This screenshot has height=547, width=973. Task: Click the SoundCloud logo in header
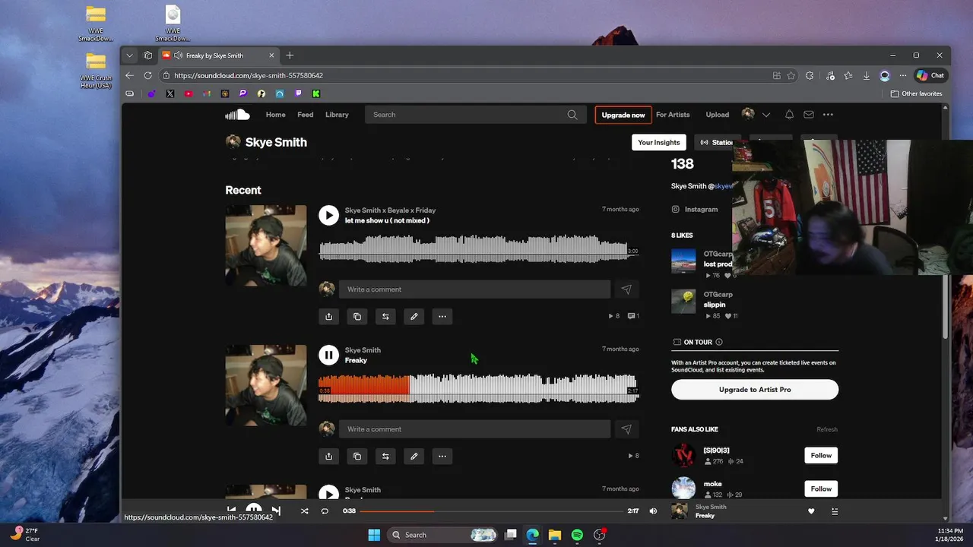click(x=237, y=115)
